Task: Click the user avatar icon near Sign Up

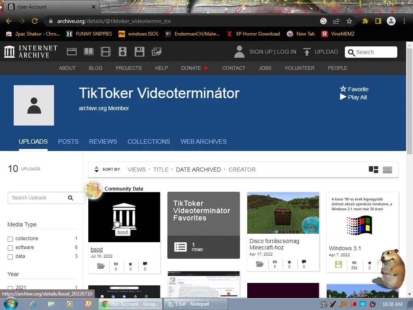Action: coord(239,52)
